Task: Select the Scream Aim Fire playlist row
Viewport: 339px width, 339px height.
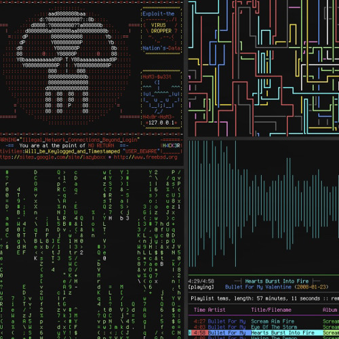Action: (x=264, y=321)
